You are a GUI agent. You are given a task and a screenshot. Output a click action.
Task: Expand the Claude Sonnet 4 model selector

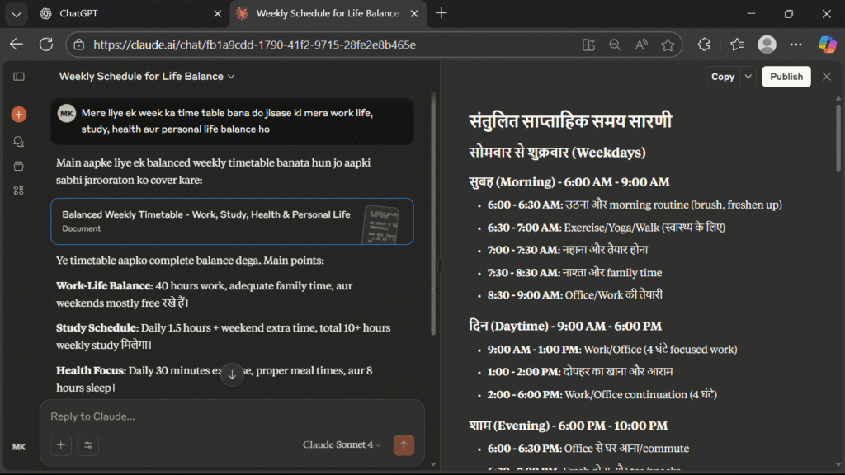click(342, 445)
